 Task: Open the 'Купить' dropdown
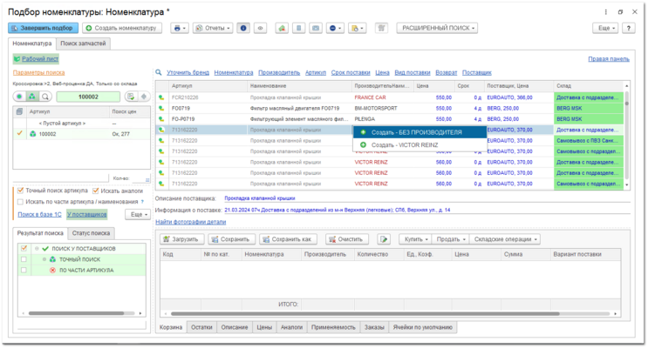415,239
